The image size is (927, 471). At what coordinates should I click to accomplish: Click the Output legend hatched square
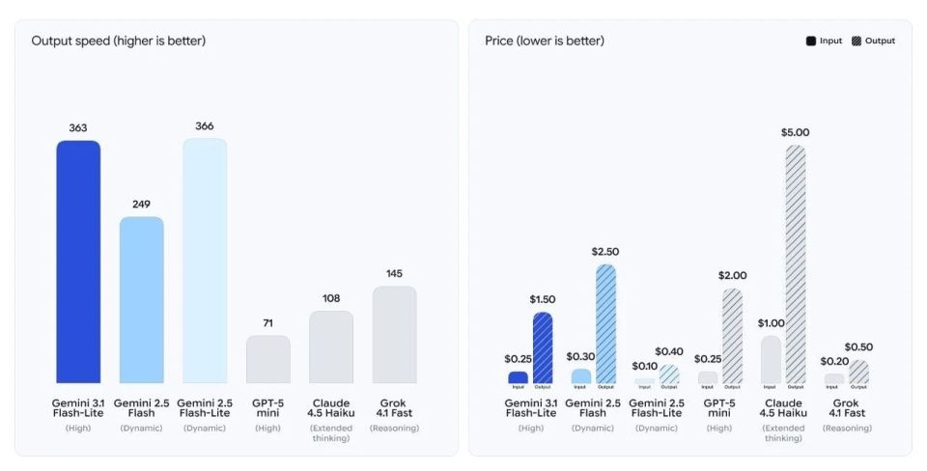coord(856,41)
